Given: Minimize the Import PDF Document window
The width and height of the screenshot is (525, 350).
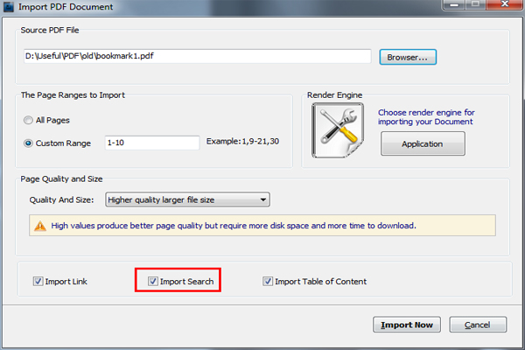Looking at the screenshot, I should point(454,4).
